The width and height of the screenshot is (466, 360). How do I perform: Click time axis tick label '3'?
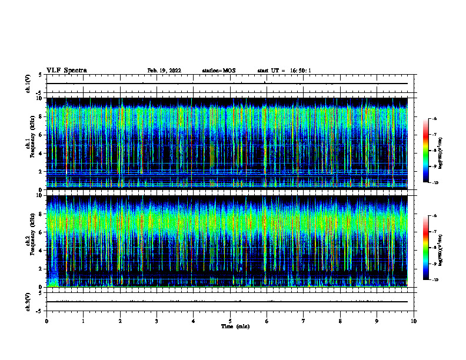[x=157, y=321]
